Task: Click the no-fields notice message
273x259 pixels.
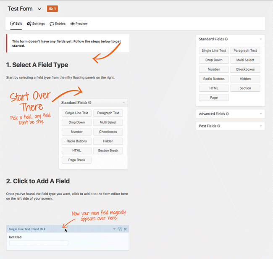Action: (68, 44)
